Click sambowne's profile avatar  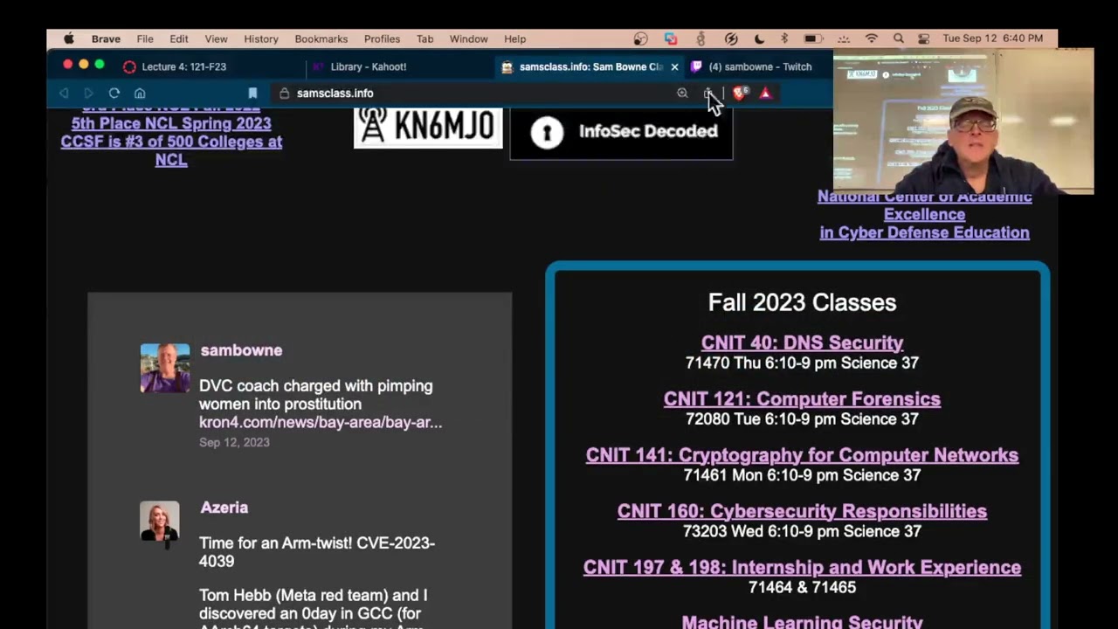[165, 368]
